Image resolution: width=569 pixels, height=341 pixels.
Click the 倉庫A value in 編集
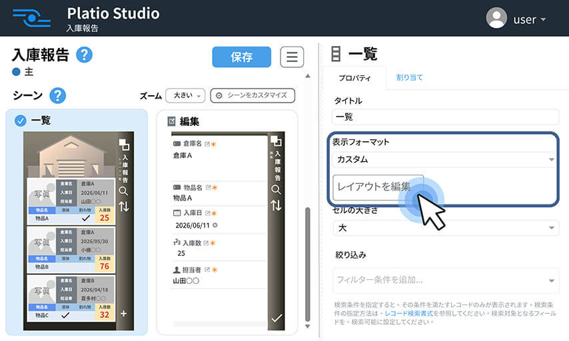183,155
